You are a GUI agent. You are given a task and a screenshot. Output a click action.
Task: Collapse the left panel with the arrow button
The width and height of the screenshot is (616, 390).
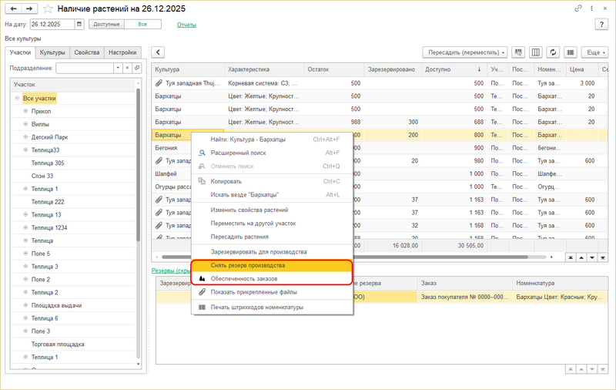(158, 52)
